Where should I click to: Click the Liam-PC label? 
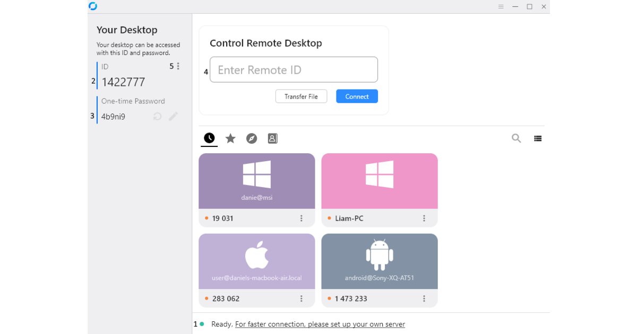tap(349, 218)
